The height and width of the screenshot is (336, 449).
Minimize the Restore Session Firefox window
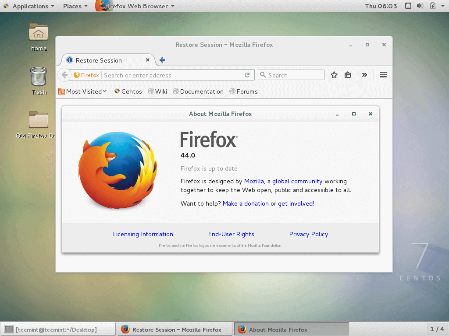(351, 45)
